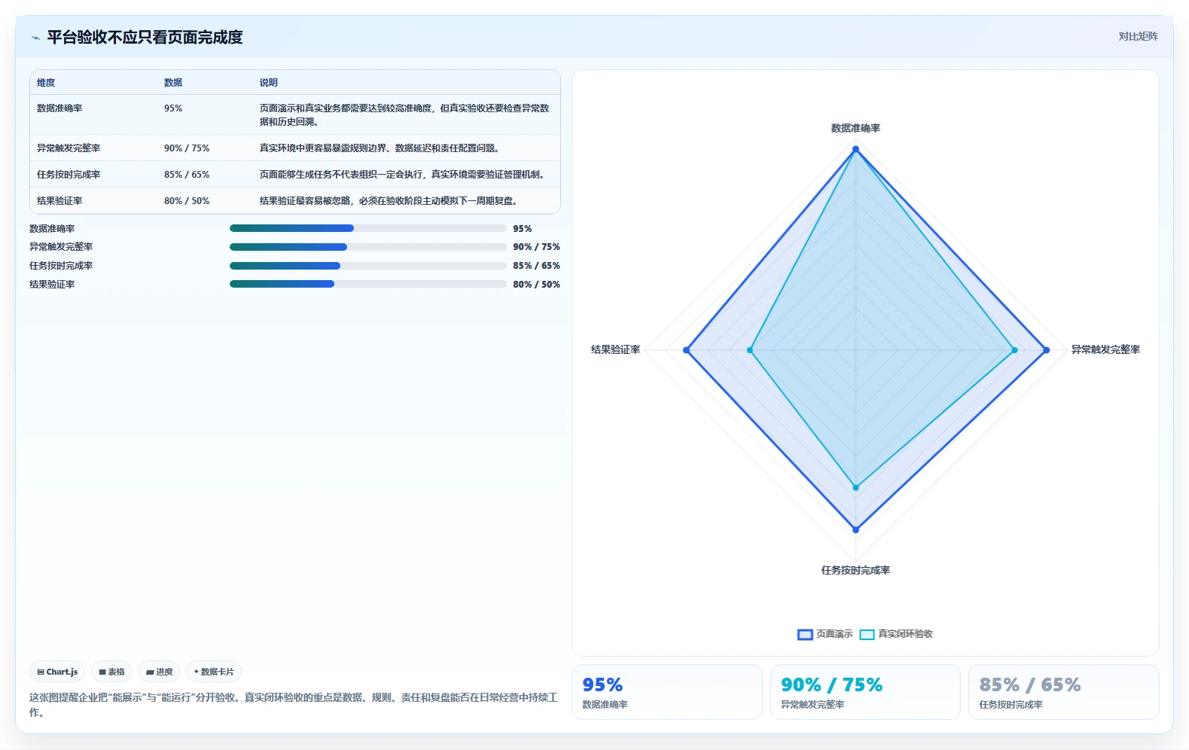This screenshot has height=750, width=1189.
Task: Click the dark blue point on 异常触发完整率 axis
Action: (x=1046, y=350)
